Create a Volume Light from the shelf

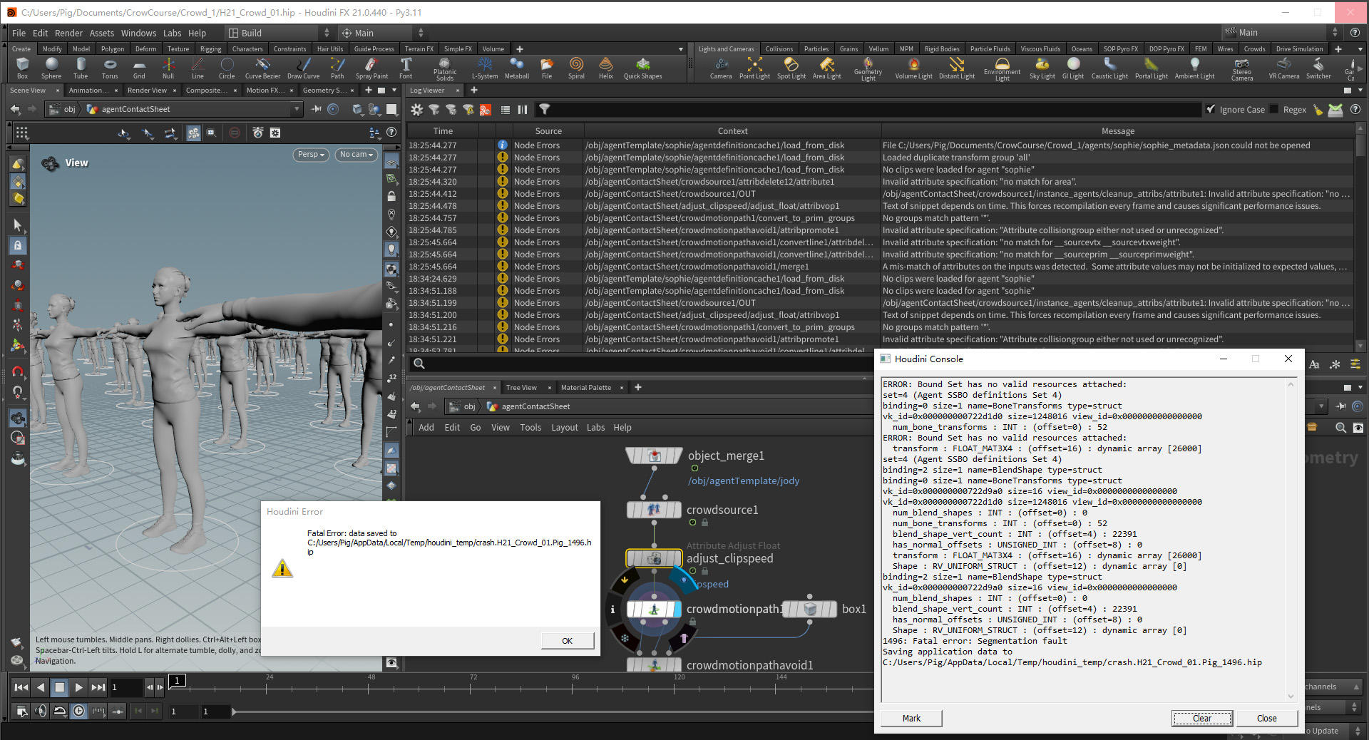[x=913, y=68]
